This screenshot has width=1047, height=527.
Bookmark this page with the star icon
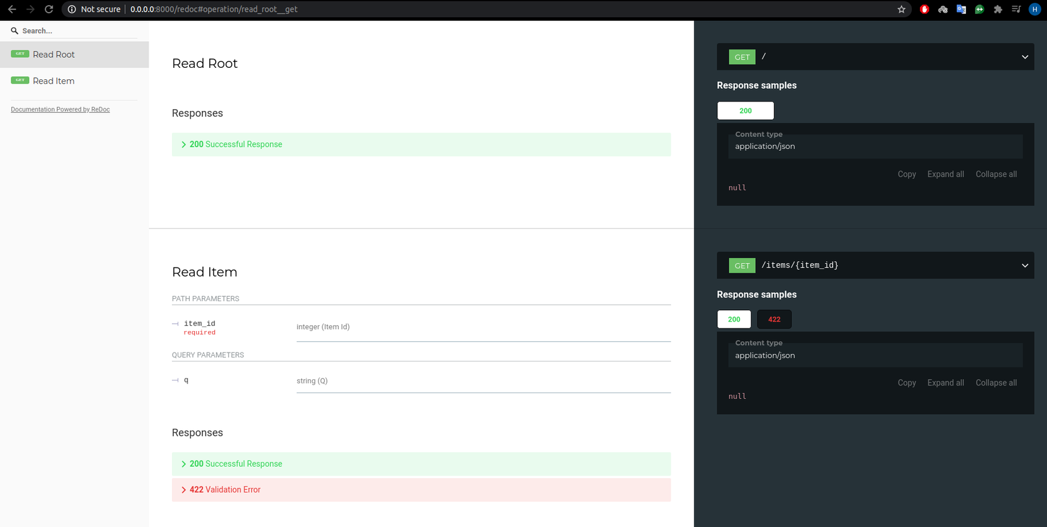click(902, 10)
